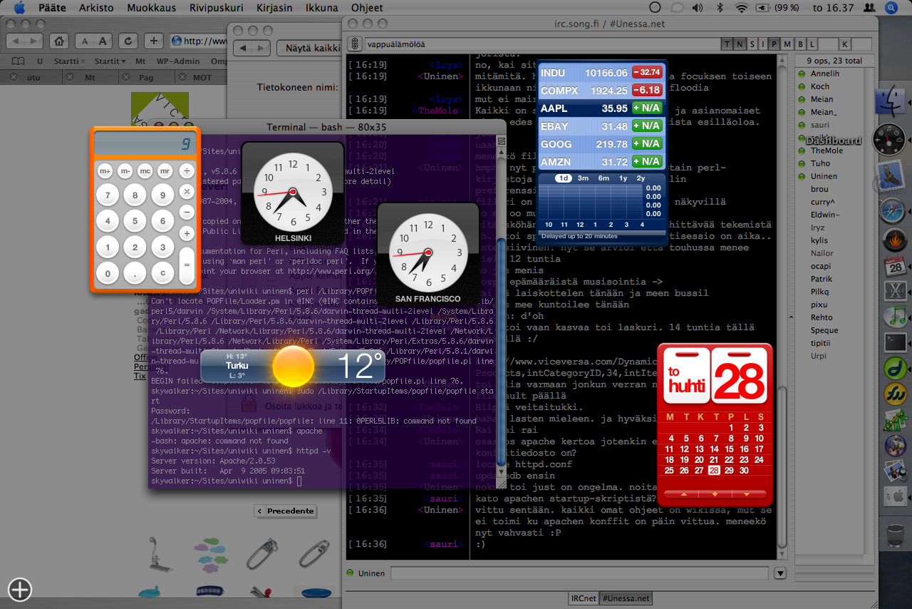Click the 7 key on the calculator widget

coord(108,195)
